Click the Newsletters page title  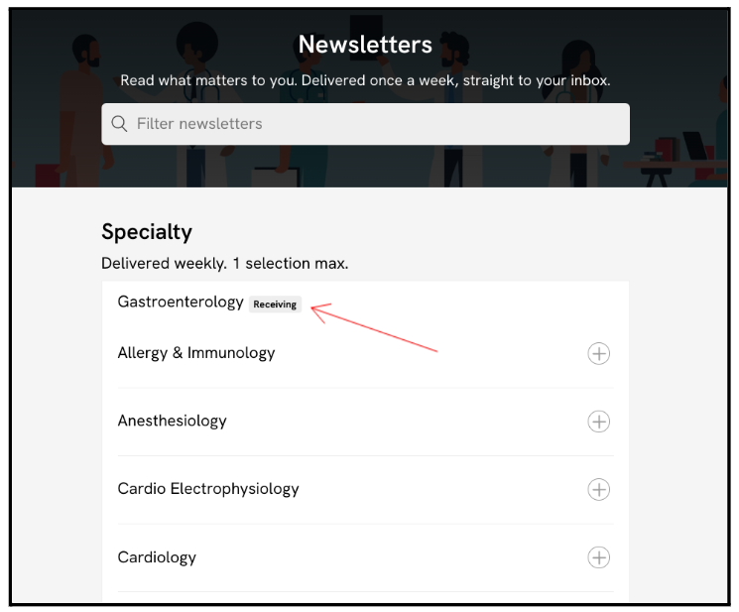(365, 45)
